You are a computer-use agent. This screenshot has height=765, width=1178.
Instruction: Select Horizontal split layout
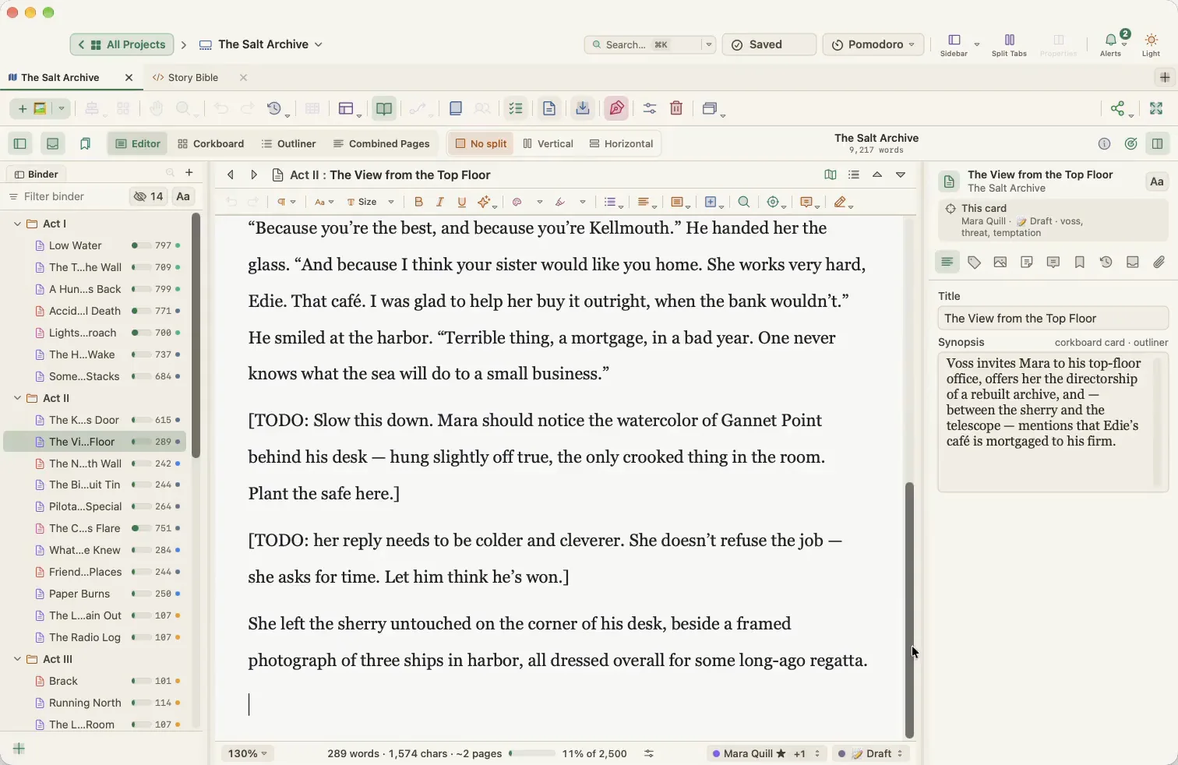coord(621,143)
